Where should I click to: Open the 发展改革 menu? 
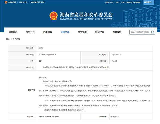point(100,32)
